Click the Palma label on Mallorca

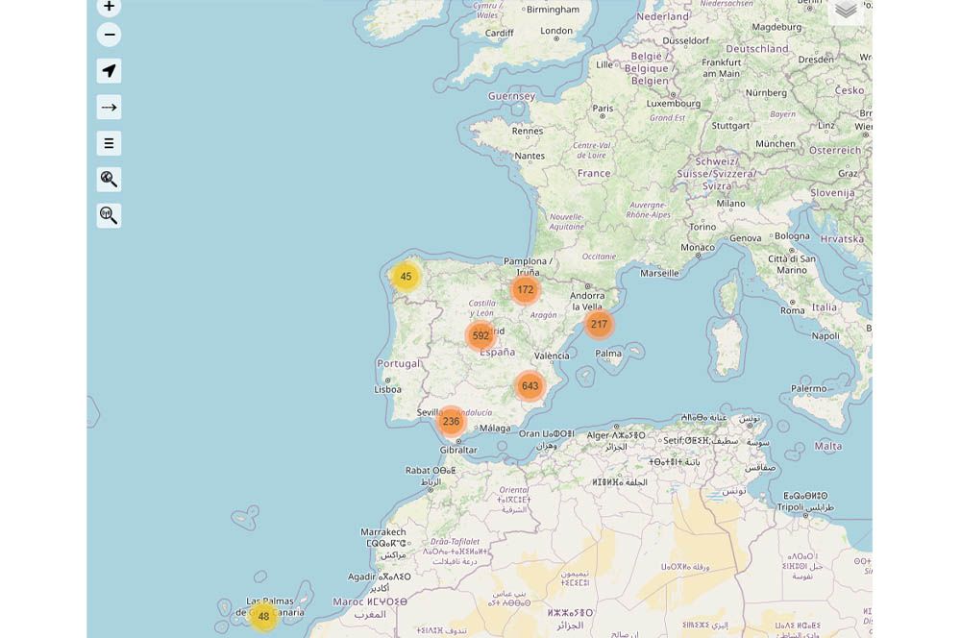pyautogui.click(x=608, y=354)
